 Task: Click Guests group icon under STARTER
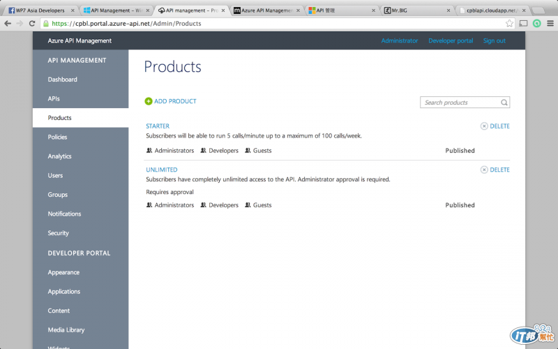[248, 151]
